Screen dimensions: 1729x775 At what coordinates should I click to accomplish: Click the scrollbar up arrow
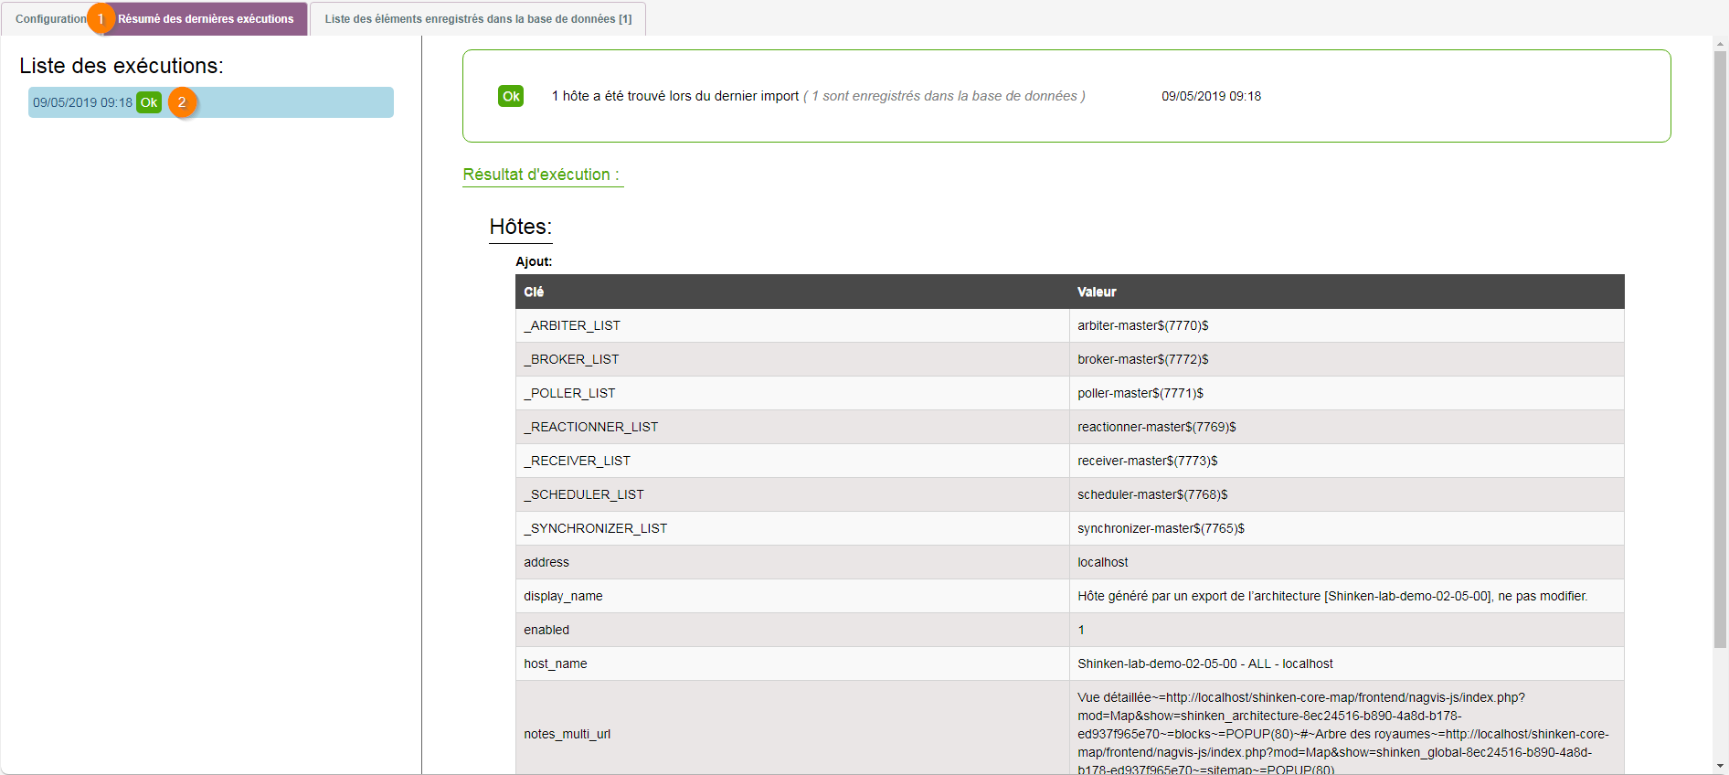pyautogui.click(x=1720, y=44)
